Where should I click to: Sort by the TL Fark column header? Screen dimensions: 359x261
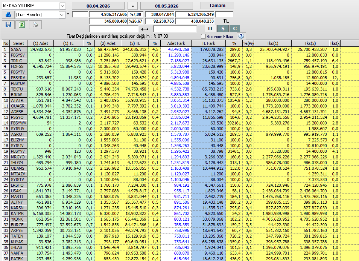[x=208, y=43]
